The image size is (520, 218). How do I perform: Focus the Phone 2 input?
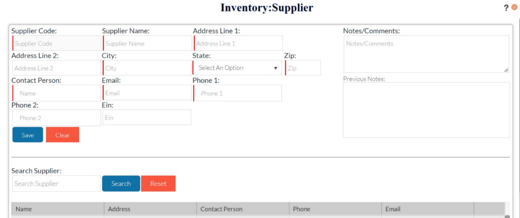coord(56,118)
